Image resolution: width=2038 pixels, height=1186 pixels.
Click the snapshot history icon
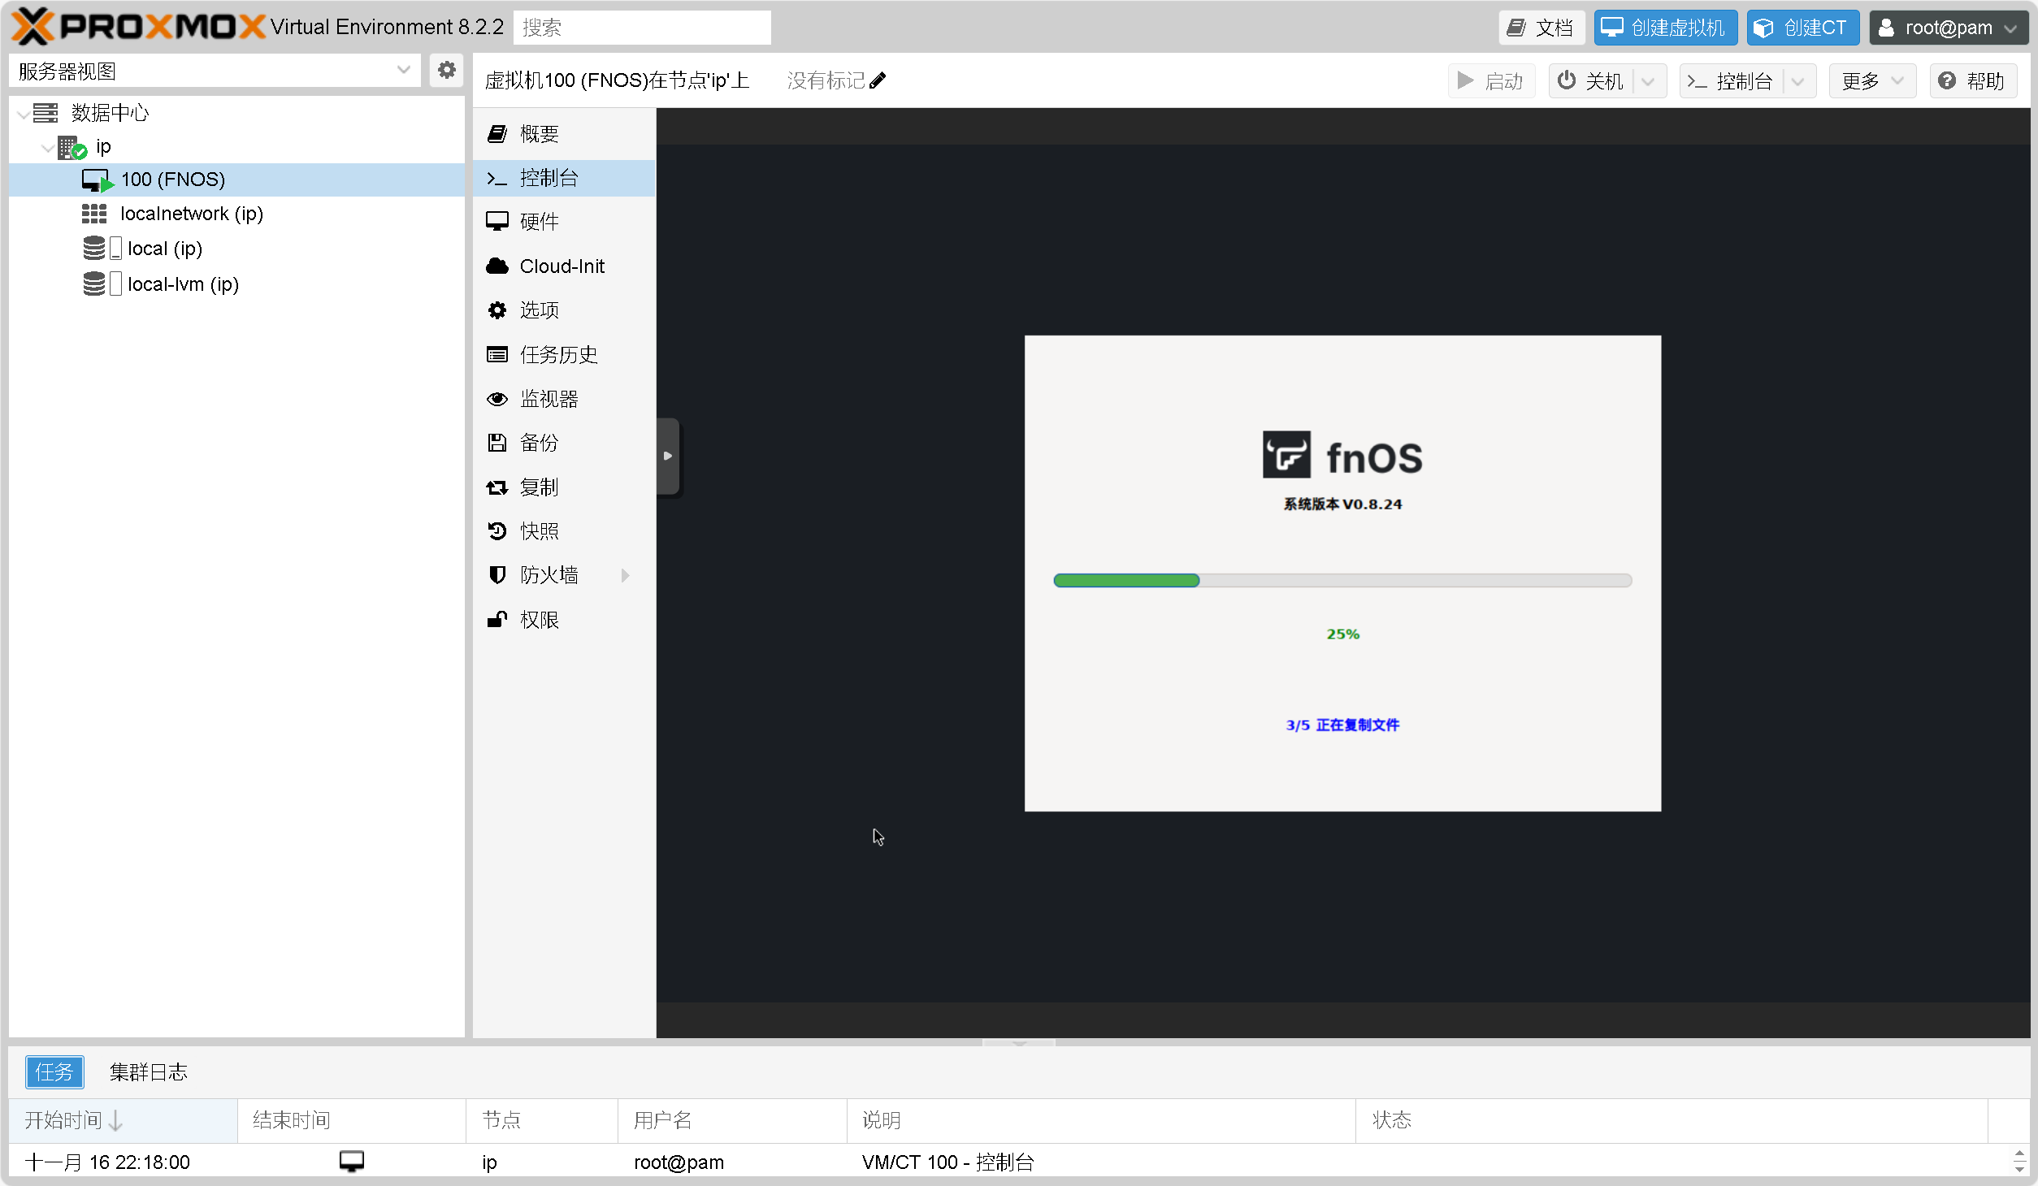[497, 531]
